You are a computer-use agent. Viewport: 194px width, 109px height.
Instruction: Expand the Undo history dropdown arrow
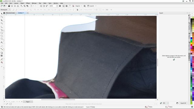coord(33,6)
